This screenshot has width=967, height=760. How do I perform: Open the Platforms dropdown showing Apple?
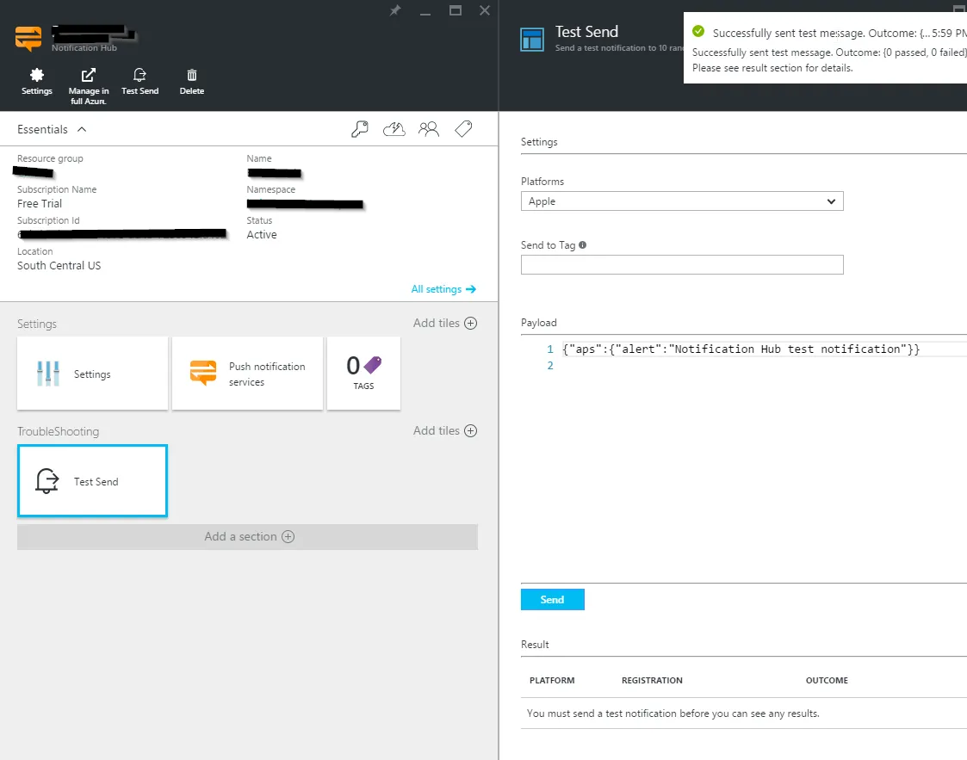tap(682, 201)
